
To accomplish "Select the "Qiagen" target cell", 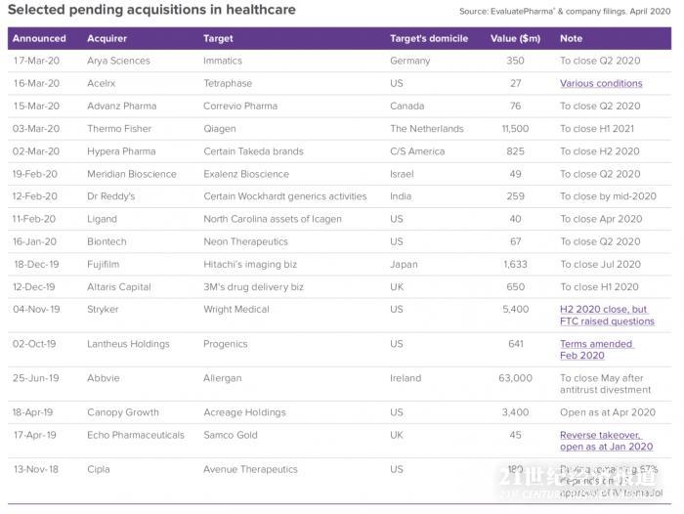I will pos(220,128).
